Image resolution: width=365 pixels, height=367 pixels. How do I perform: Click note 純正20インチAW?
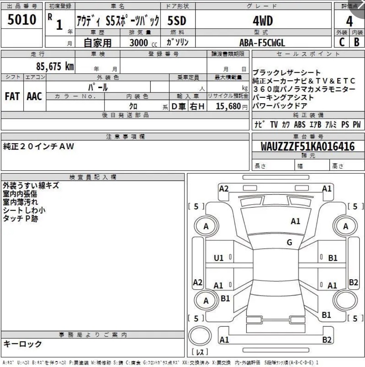point(38,147)
